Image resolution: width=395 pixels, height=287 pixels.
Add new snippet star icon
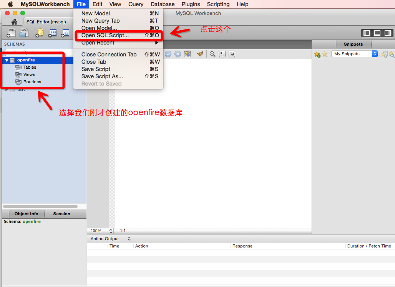click(317, 54)
